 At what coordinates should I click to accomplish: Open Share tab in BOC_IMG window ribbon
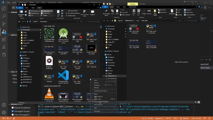point(118,7)
